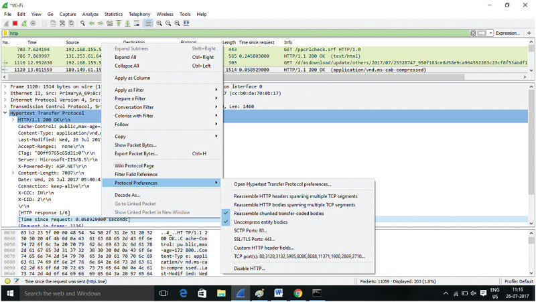
Task: Choose Disable HTTP... in the submenu
Action: click(249, 269)
